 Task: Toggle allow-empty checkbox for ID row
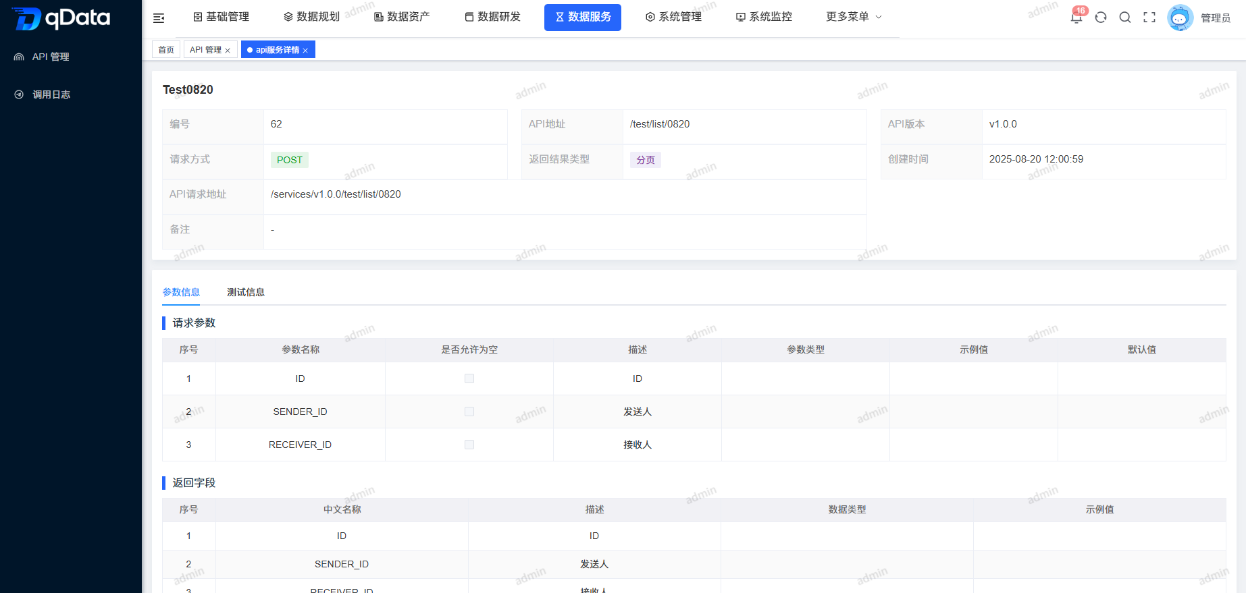[x=469, y=378]
